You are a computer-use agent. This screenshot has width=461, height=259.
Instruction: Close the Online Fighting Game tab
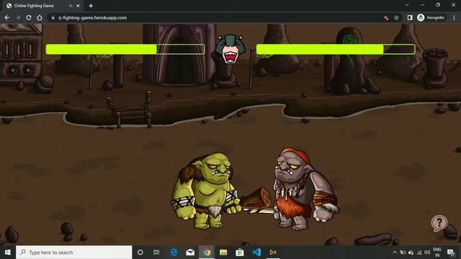tap(78, 6)
